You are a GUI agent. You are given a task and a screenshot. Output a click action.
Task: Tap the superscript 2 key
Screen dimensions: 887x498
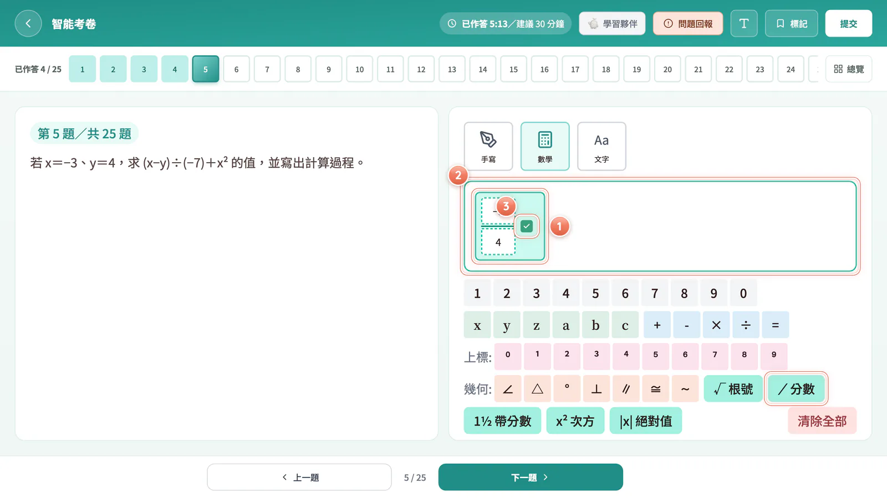[x=567, y=357]
